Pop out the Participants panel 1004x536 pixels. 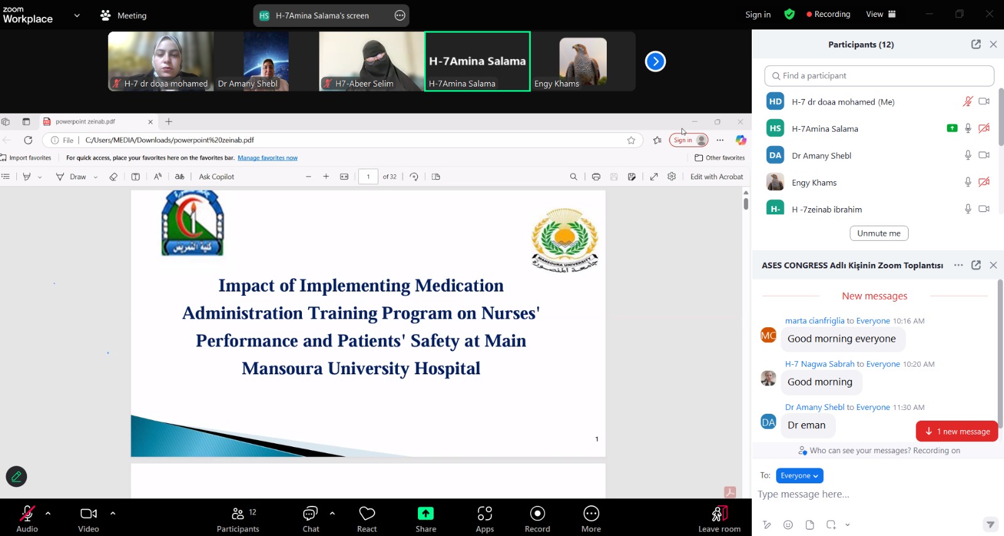click(x=976, y=44)
